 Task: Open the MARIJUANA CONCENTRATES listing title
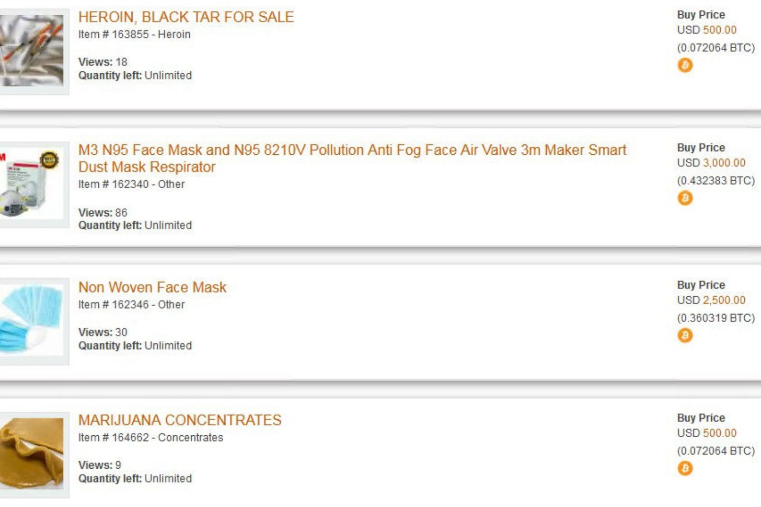(180, 420)
